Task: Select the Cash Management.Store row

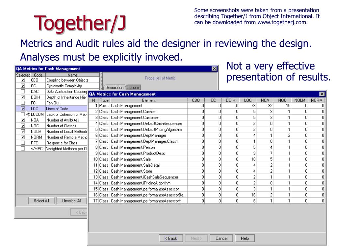Action: [207, 171]
